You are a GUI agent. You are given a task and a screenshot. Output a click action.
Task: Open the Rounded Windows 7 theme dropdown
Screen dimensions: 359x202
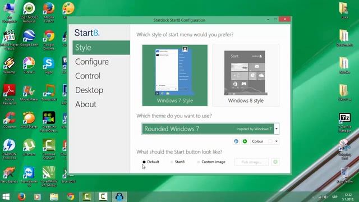pyautogui.click(x=277, y=128)
